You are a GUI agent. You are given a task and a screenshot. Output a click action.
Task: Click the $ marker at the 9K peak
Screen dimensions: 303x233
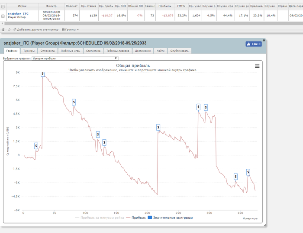click(43, 74)
